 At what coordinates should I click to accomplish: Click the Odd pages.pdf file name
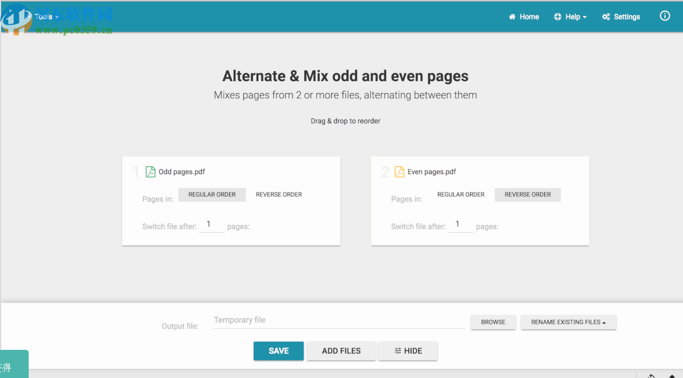[x=181, y=172]
